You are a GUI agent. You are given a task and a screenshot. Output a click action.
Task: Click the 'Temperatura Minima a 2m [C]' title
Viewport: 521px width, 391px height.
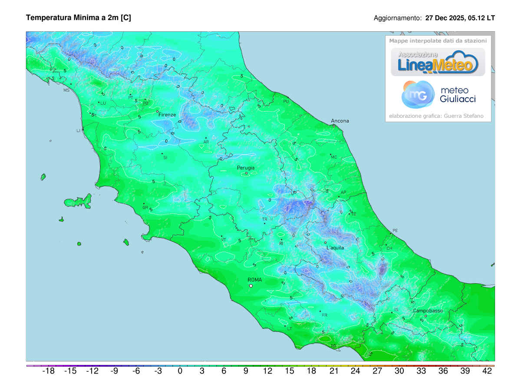tap(79, 18)
